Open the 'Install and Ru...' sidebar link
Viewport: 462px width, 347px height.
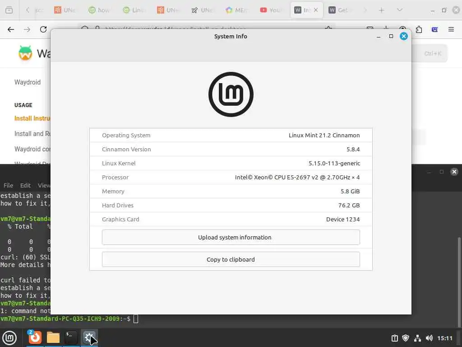[x=32, y=134]
